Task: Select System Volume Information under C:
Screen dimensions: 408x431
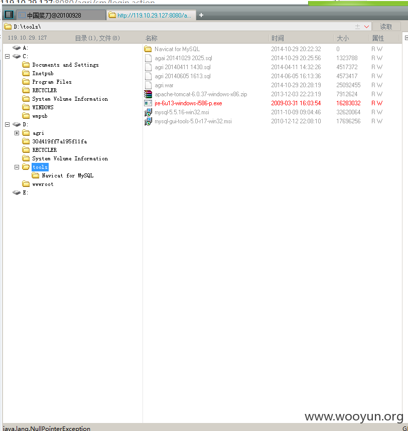Action: (70, 99)
